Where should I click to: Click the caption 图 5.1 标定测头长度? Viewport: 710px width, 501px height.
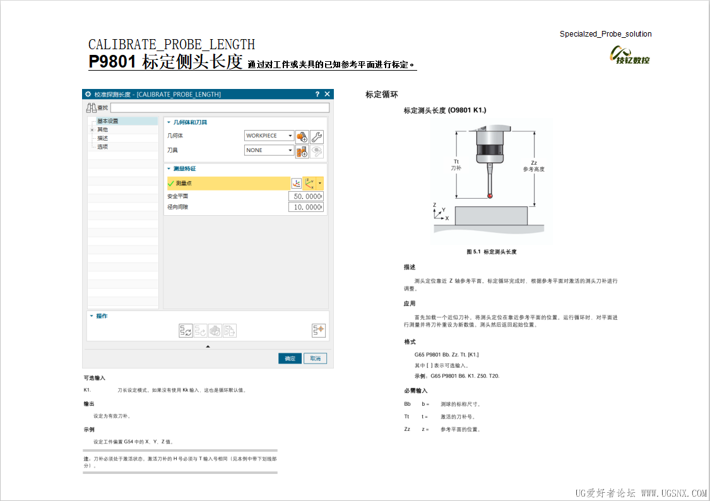(x=492, y=252)
